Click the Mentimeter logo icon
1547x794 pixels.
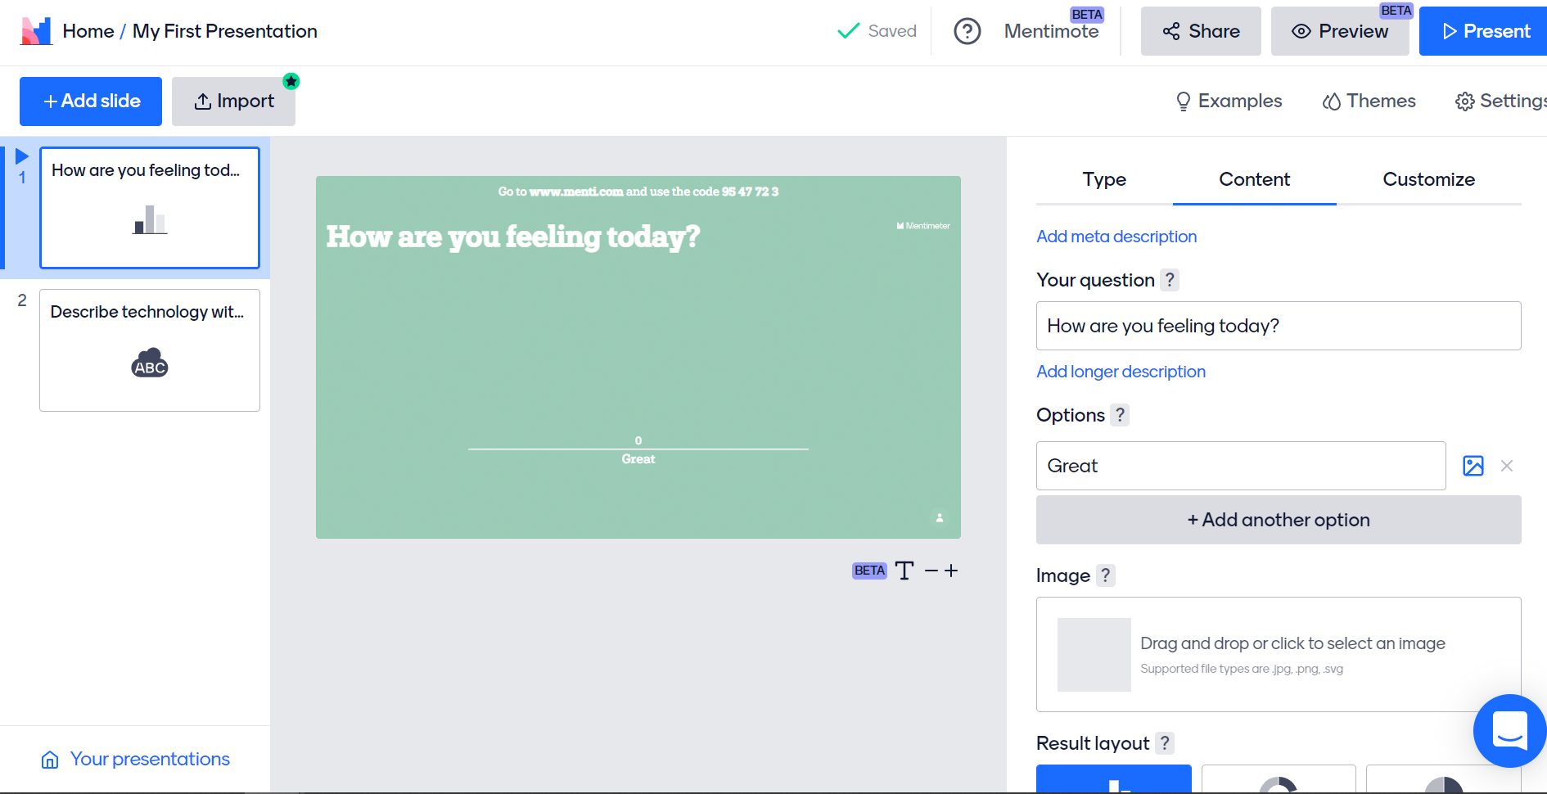click(36, 31)
